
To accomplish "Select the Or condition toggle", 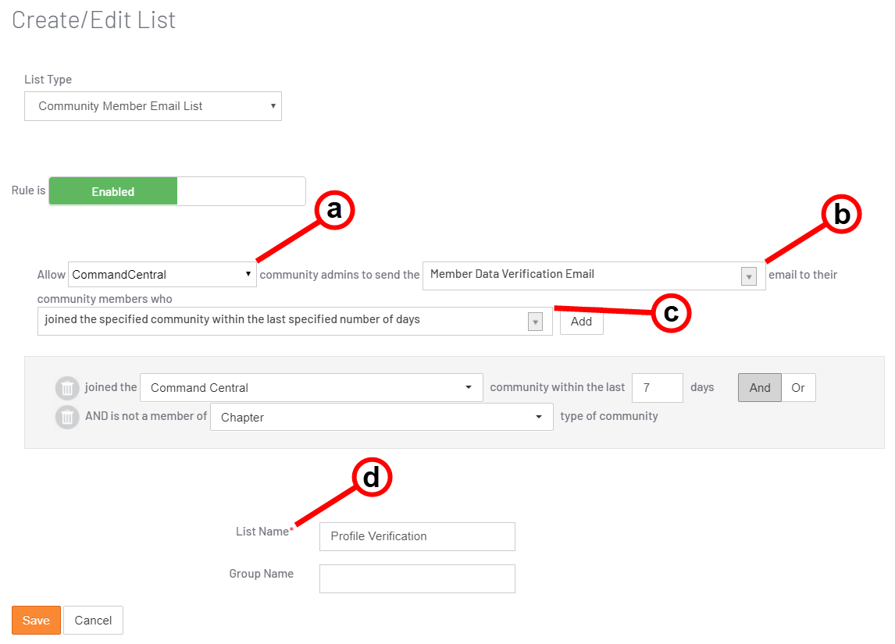I will click(x=798, y=388).
